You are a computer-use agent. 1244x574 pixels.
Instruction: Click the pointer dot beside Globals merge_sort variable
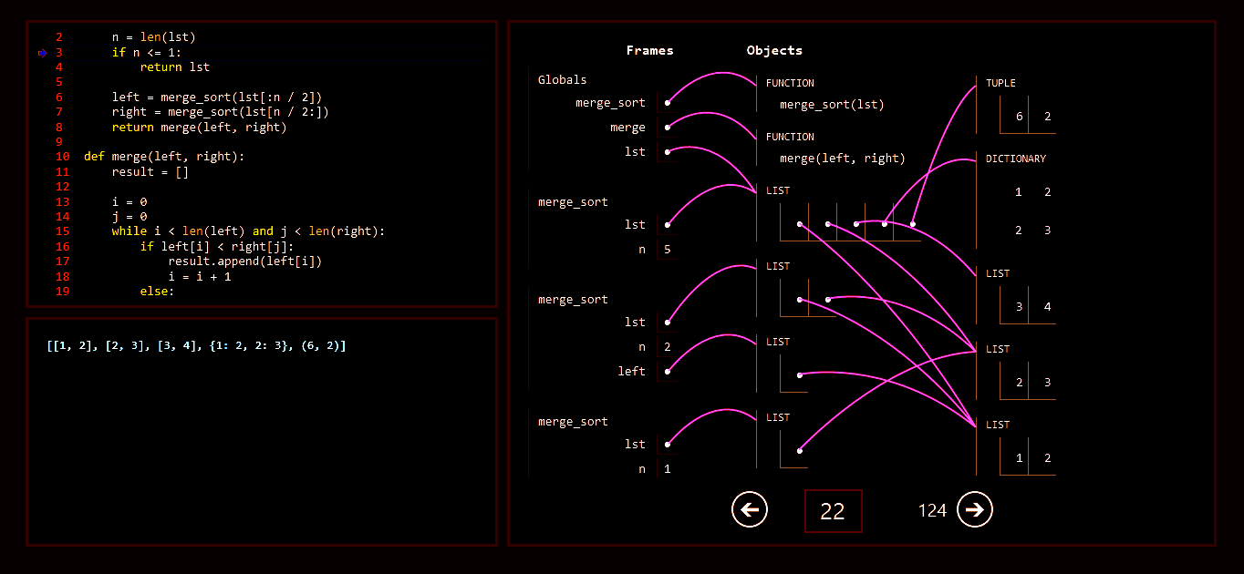668,103
